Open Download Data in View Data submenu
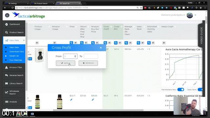The height and width of the screenshot is (118, 210). pos(16,51)
